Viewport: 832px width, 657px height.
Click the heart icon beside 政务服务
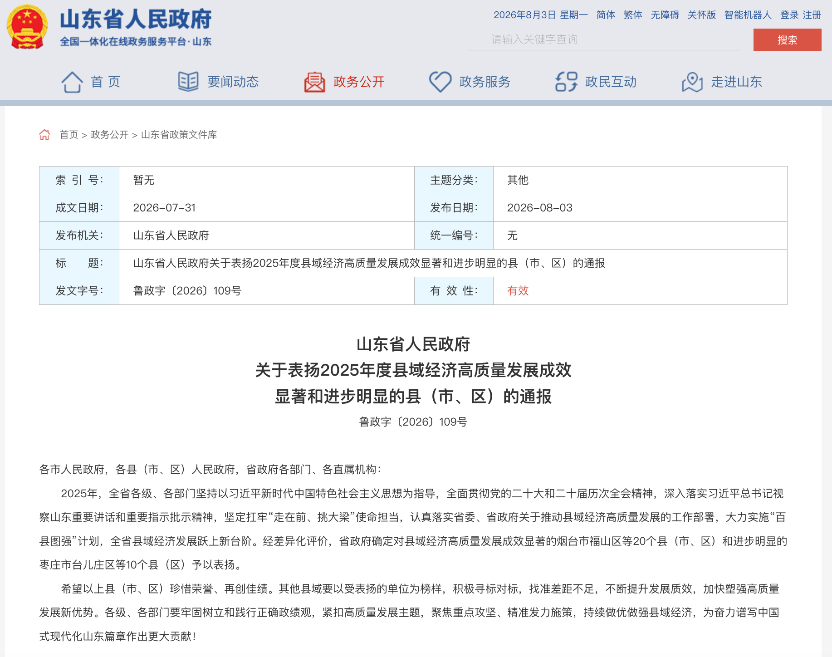tap(440, 82)
